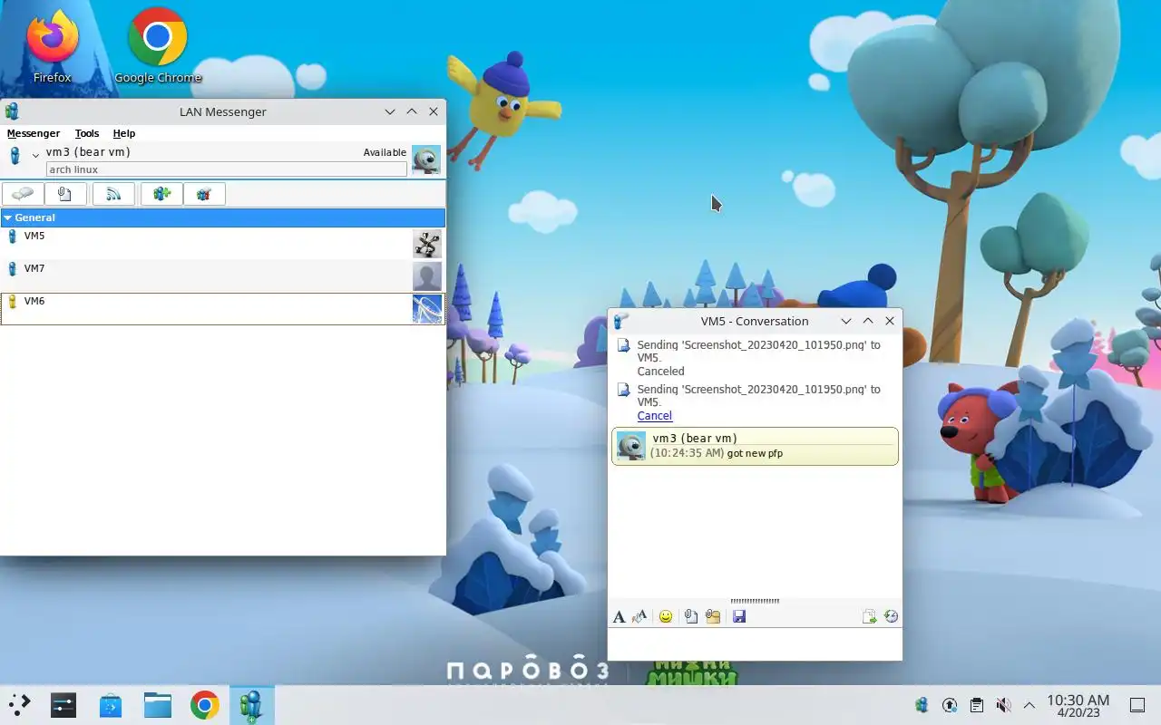The width and height of the screenshot is (1161, 725).
Task: Open the clipboard tray icon
Action: point(976,705)
